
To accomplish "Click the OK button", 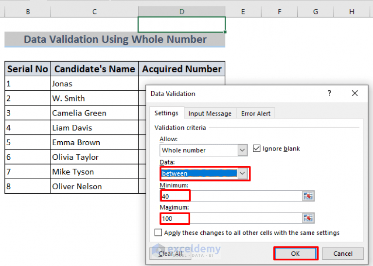I will [x=296, y=253].
